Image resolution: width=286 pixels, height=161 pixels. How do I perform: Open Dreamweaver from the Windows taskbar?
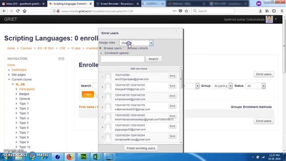coord(83,157)
